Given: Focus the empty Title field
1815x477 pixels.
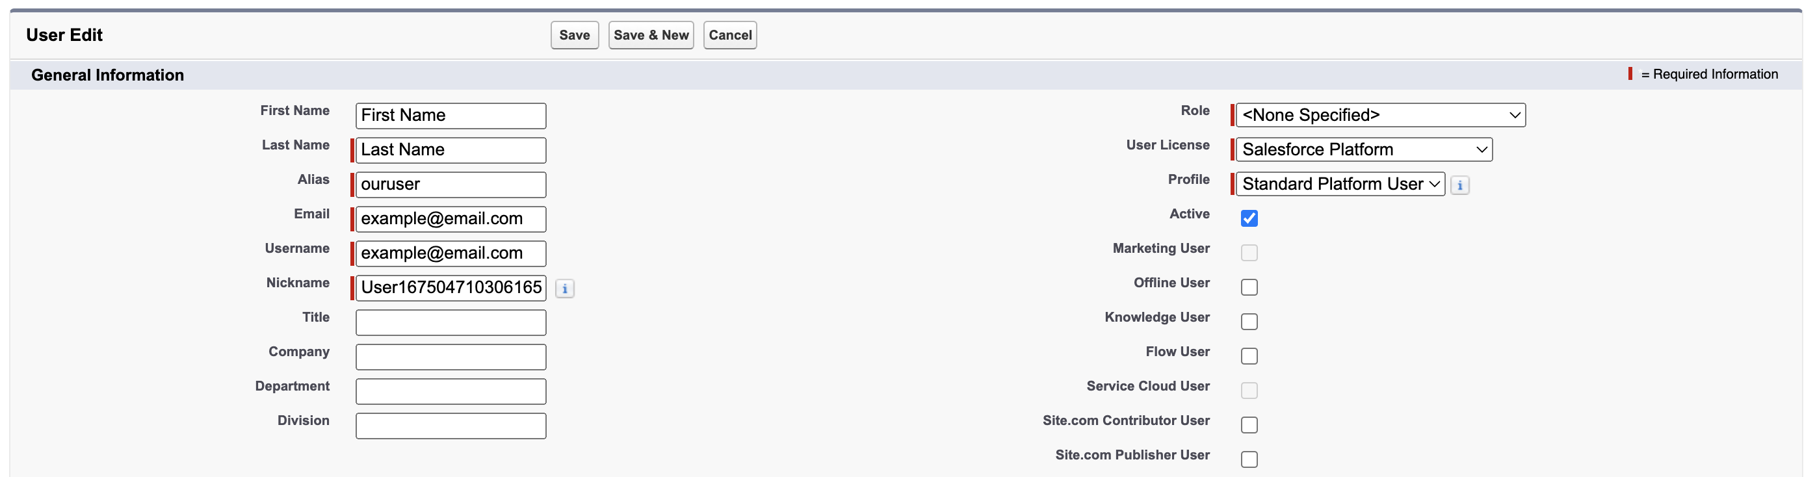Looking at the screenshot, I should coord(450,323).
